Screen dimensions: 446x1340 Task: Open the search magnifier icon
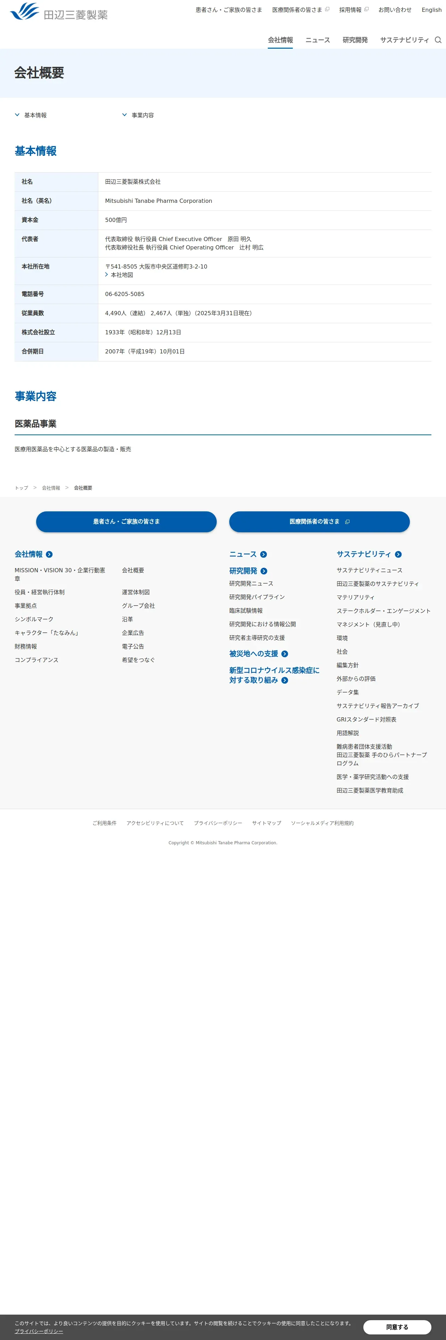point(438,40)
